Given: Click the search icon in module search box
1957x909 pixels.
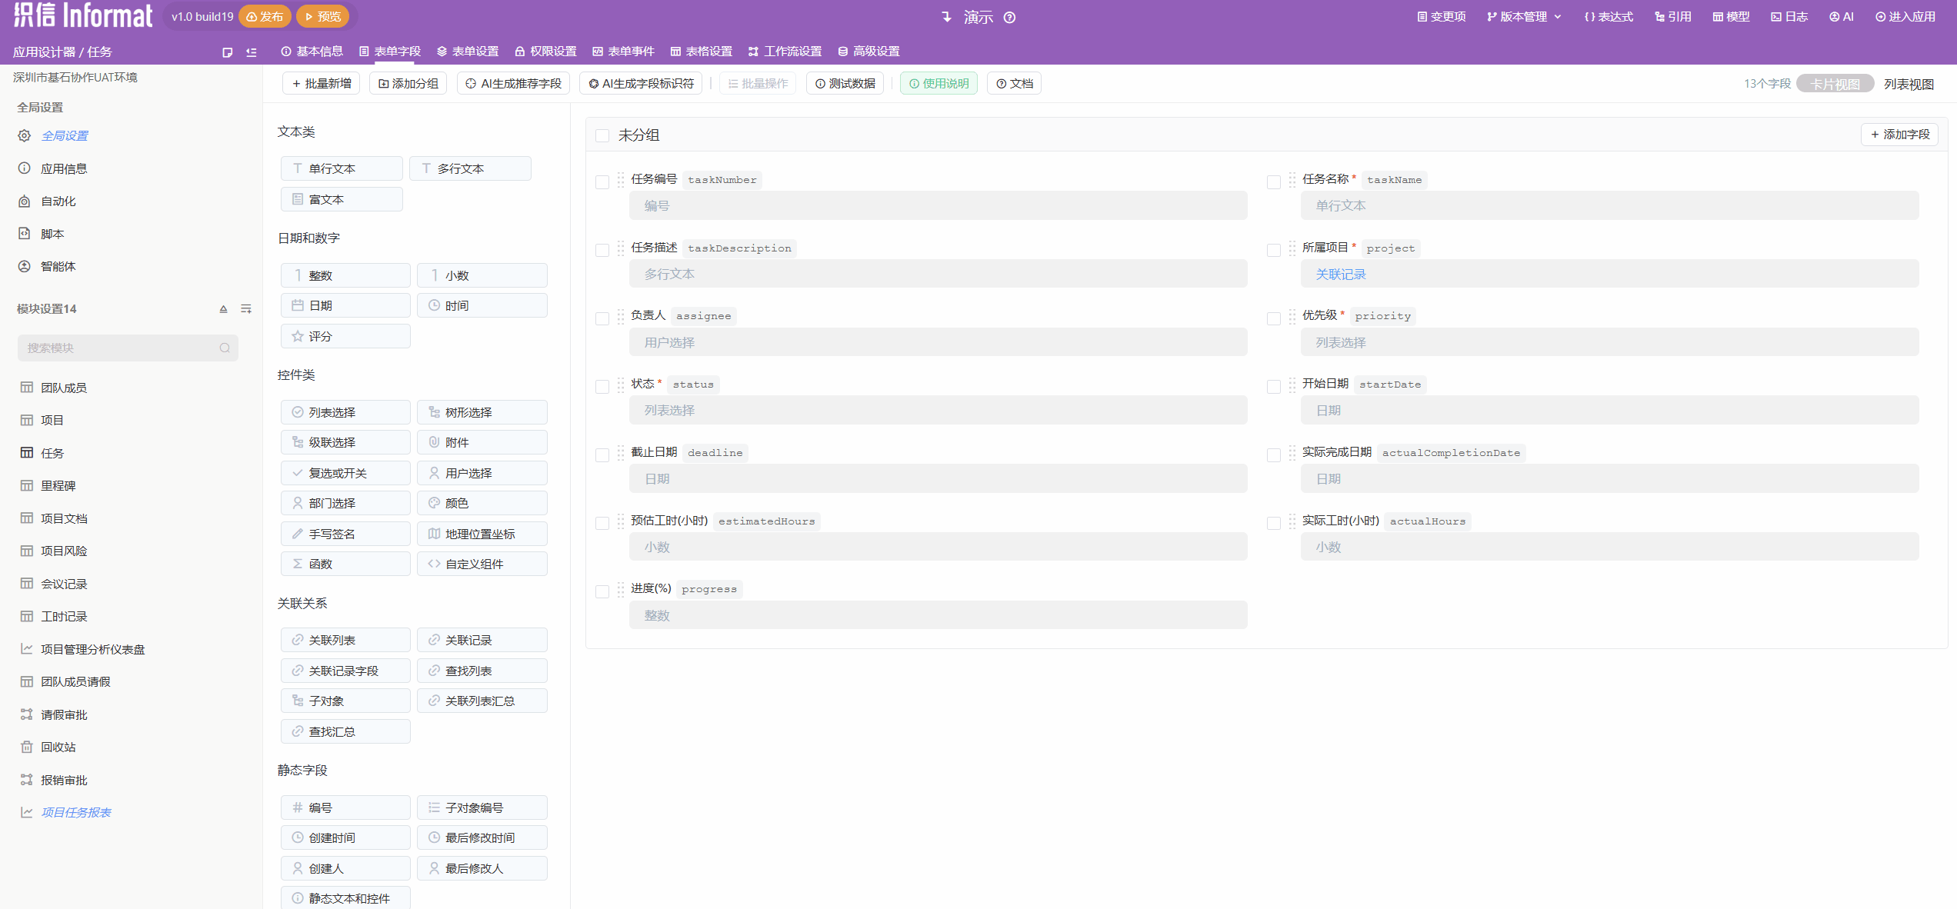Looking at the screenshot, I should [x=225, y=348].
